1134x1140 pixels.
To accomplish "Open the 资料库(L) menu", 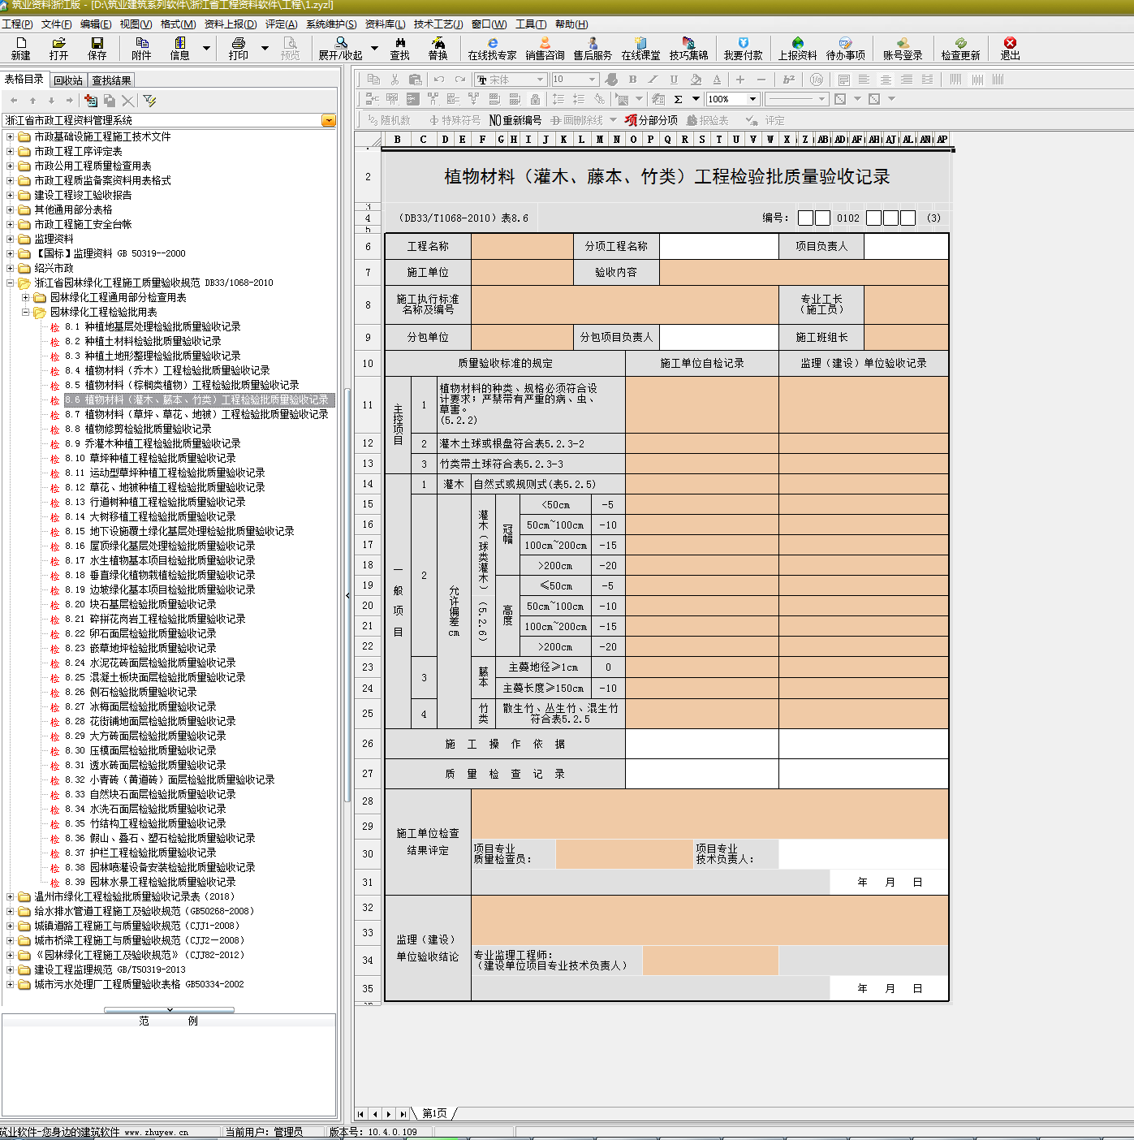I will (x=385, y=24).
